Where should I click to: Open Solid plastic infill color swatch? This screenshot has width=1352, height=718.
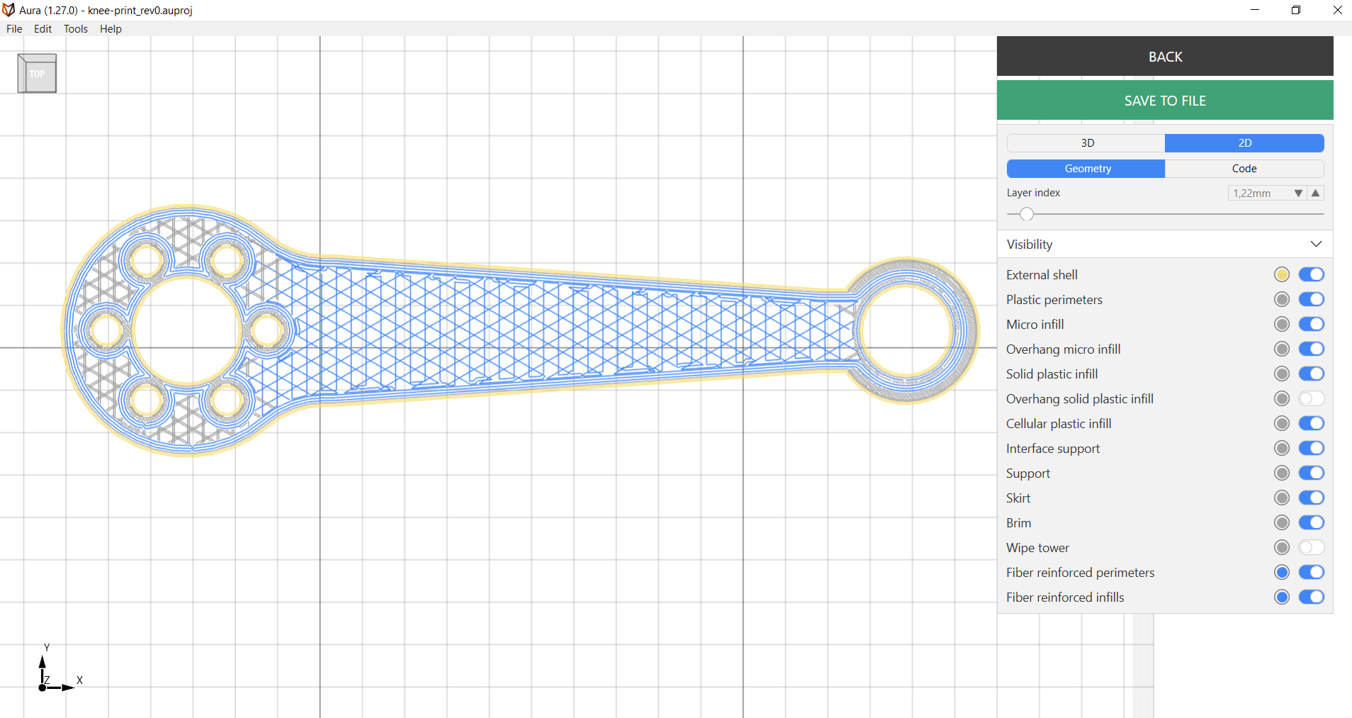click(1281, 374)
